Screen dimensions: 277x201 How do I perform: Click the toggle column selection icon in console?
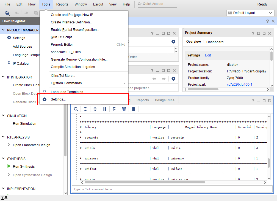coord(124,109)
